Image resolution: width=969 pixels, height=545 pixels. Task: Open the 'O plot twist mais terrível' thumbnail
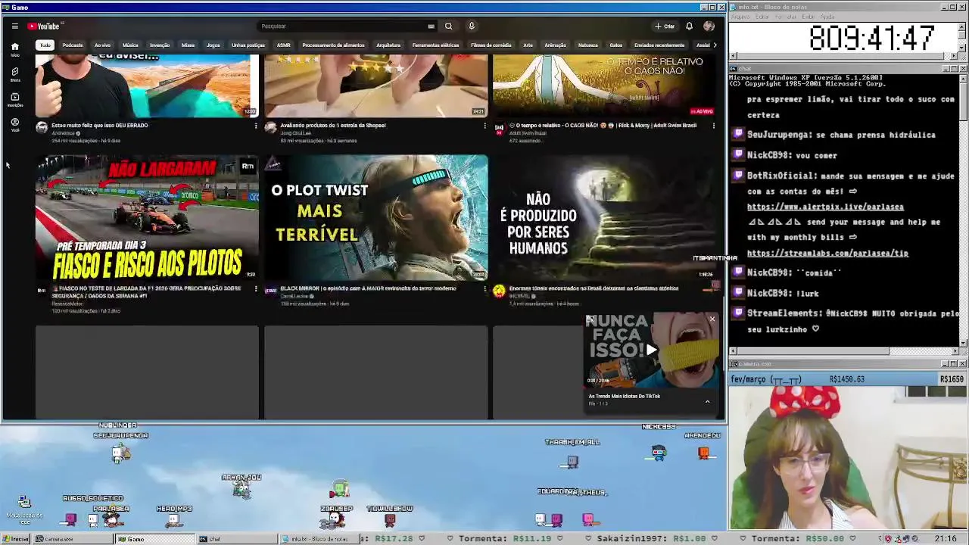point(376,217)
